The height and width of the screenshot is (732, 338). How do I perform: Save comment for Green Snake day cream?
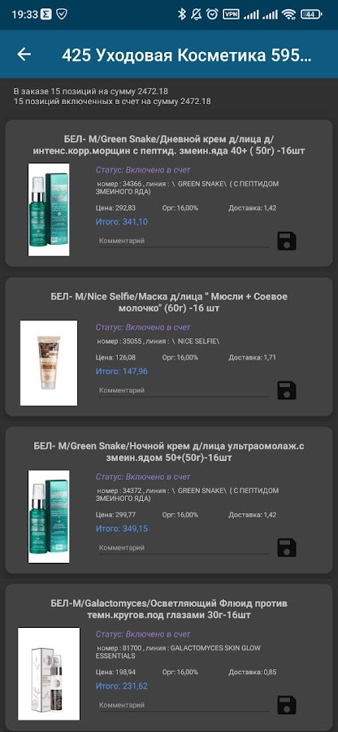pos(287,241)
